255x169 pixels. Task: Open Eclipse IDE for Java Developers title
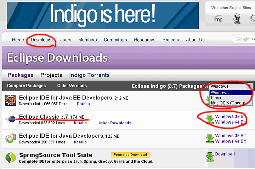tap(61, 136)
